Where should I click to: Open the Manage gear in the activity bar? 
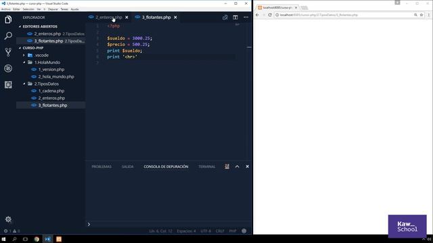tap(8, 219)
